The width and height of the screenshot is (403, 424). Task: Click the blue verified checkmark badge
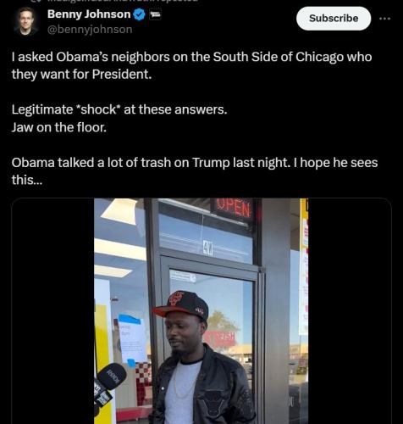(139, 14)
